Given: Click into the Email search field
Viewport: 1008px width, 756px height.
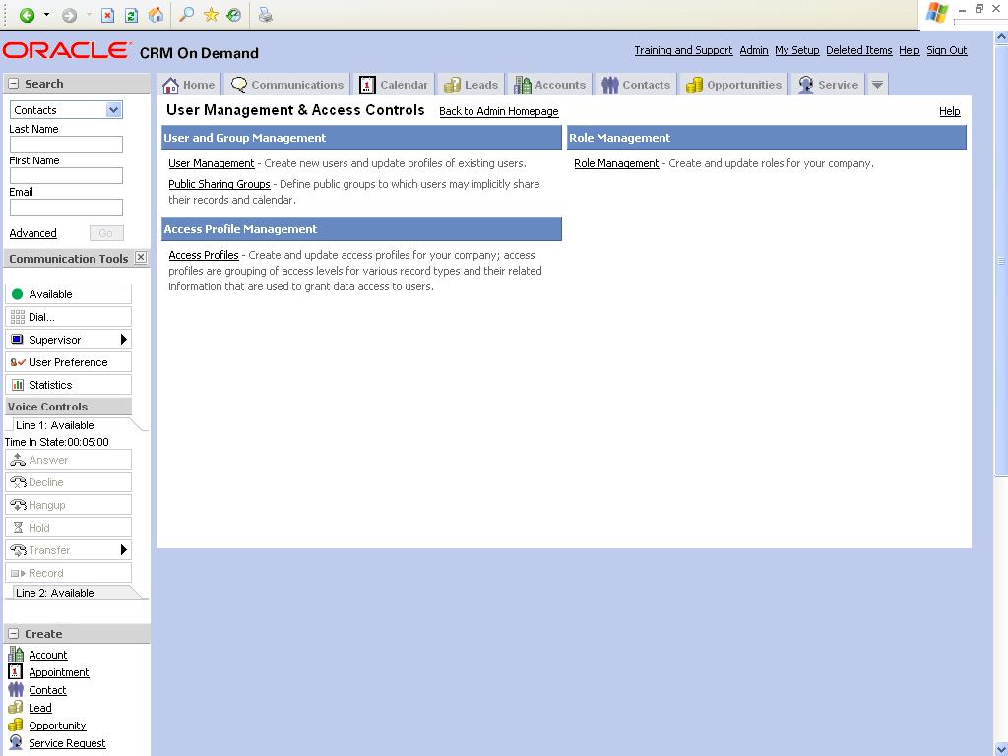Looking at the screenshot, I should [x=66, y=207].
